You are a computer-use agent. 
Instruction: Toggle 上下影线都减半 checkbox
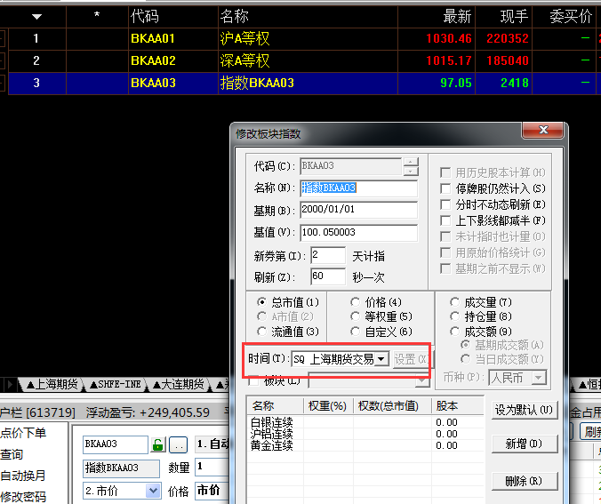click(x=446, y=220)
